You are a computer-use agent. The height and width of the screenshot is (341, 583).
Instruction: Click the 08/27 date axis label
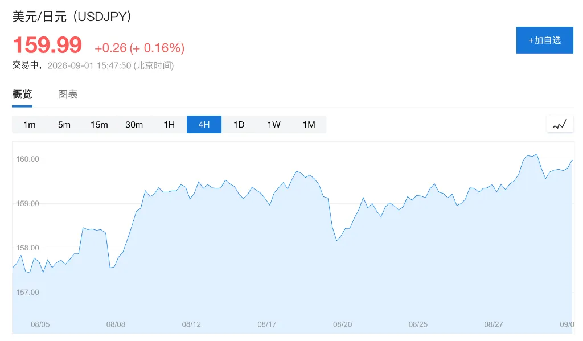coord(494,324)
